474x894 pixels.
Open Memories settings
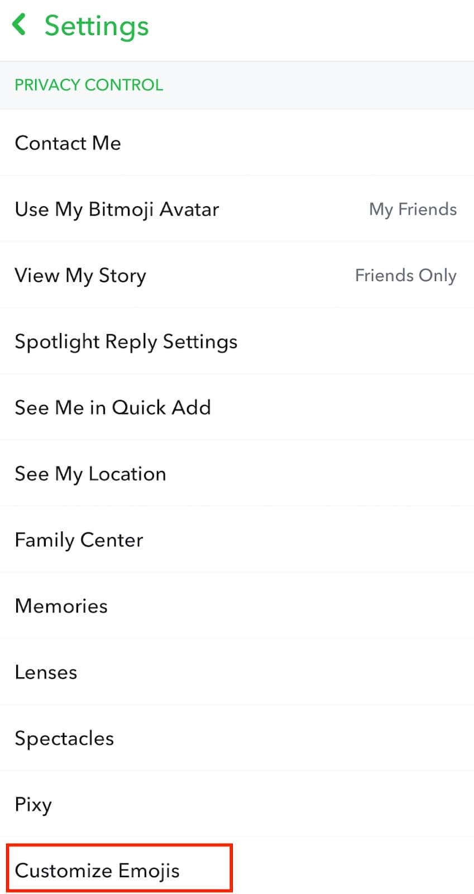(x=61, y=606)
